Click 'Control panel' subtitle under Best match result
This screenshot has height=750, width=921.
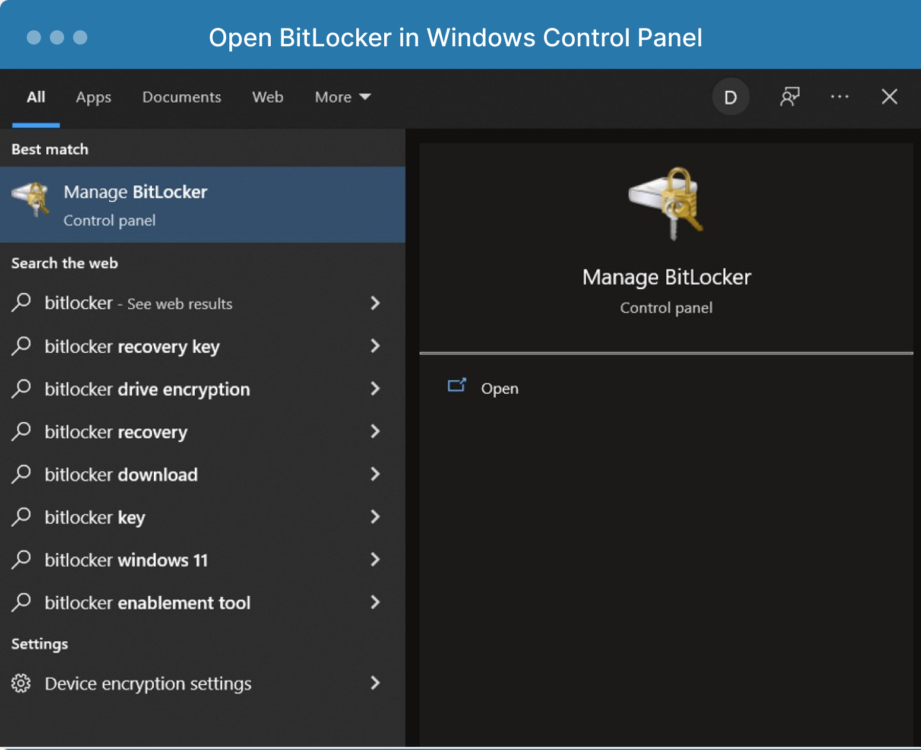point(110,220)
